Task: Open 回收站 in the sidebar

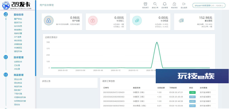Action: (x=17, y=104)
